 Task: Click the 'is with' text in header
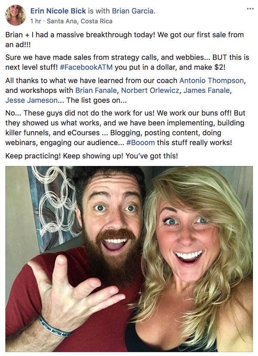coord(99,11)
